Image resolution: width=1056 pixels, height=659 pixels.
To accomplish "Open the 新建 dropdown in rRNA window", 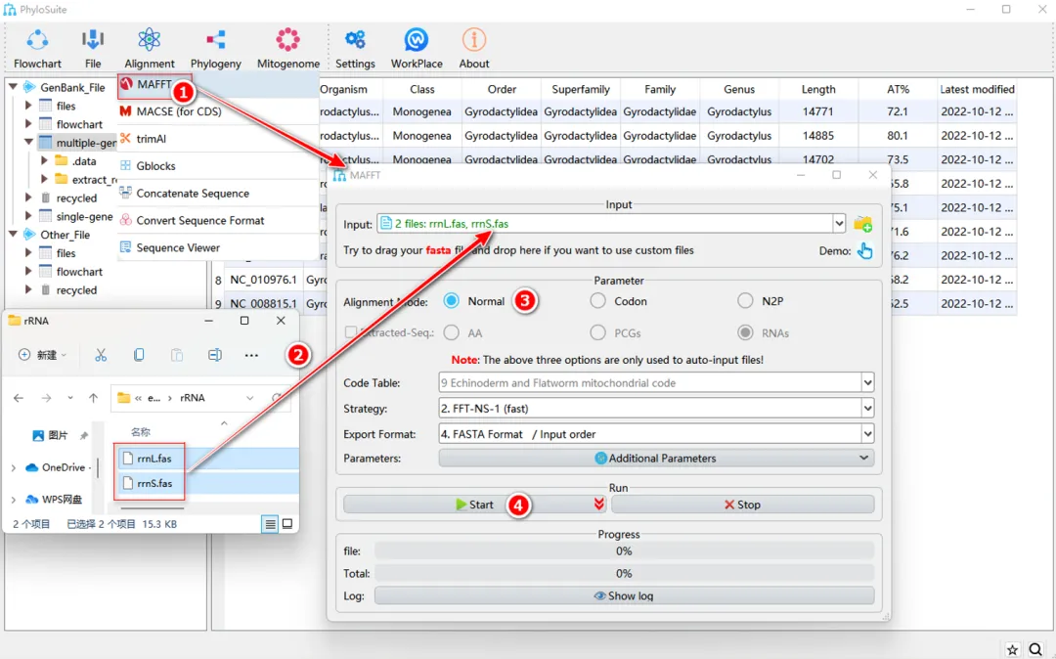I will 42,355.
